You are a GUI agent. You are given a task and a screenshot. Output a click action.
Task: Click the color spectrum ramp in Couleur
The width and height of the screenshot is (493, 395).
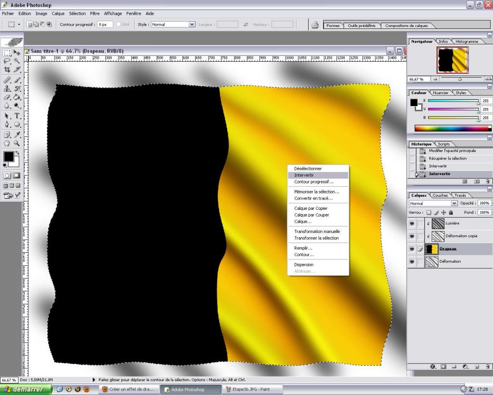(453, 128)
